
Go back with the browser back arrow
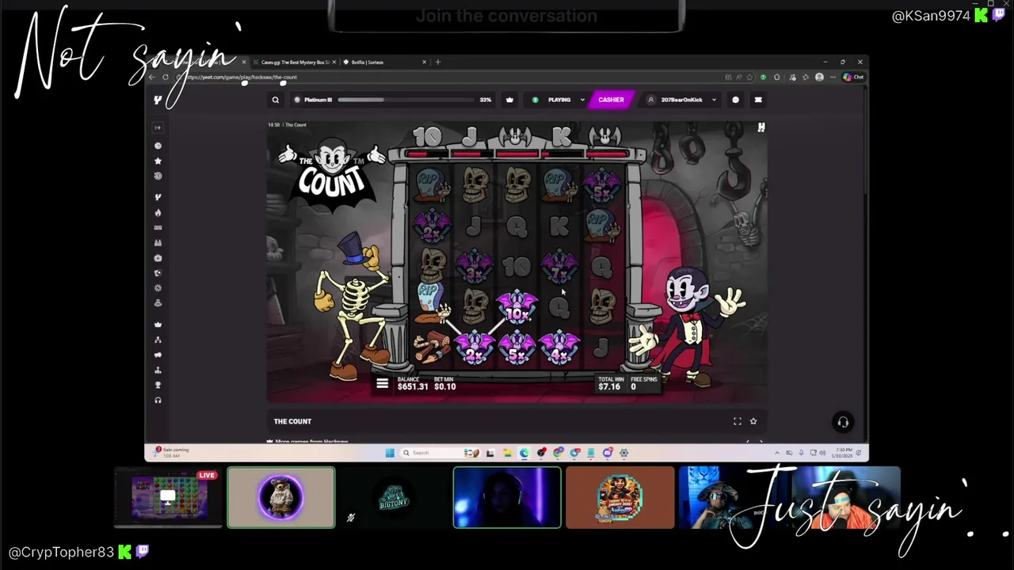tap(152, 77)
